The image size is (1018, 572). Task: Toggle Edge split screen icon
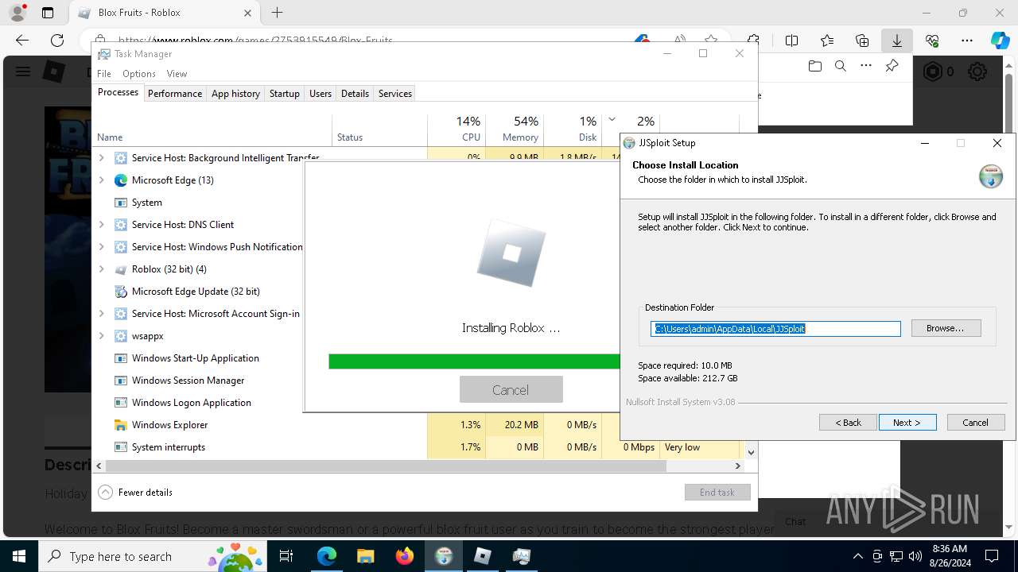792,41
